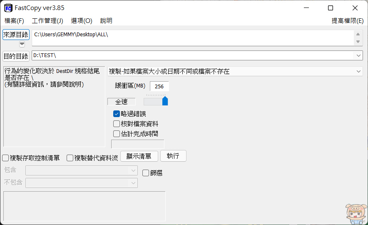Click the source path field C:\Users\GEMMY\Desktop\ALL\
This screenshot has height=225, width=368.
192,37
